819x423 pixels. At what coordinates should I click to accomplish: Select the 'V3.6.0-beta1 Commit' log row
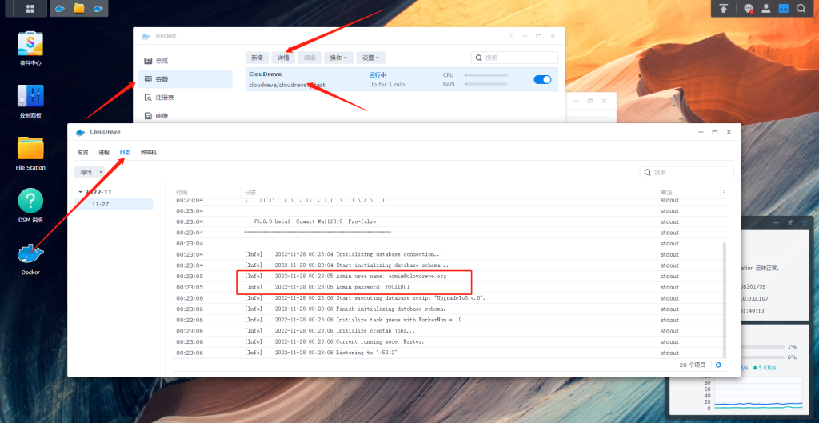(x=447, y=221)
